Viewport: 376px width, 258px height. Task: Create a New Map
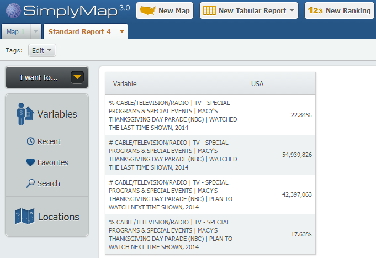click(165, 10)
